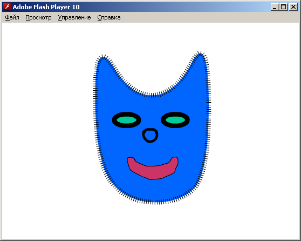Click the left ear tip of mask

[x=102, y=58]
